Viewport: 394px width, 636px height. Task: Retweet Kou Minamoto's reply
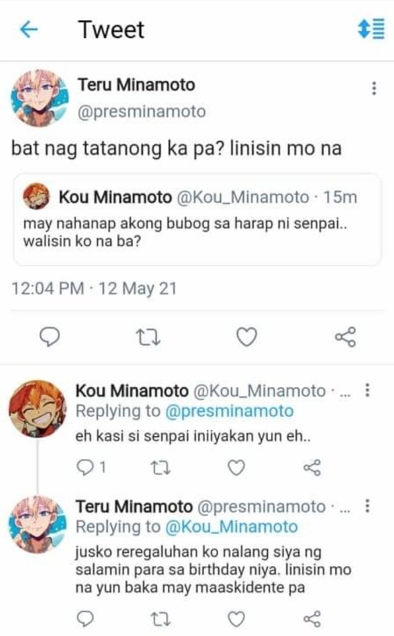coord(161,468)
